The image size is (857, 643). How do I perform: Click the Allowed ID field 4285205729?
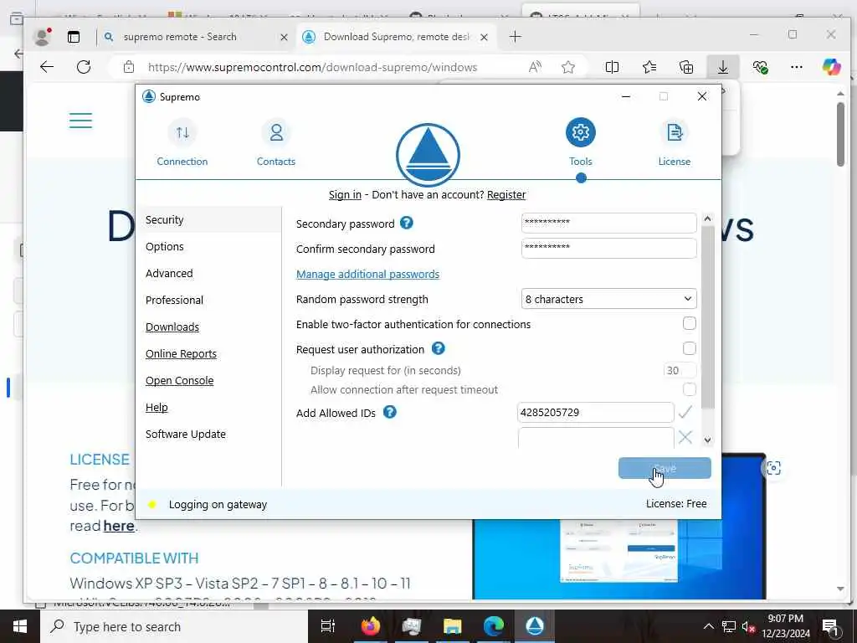tap(595, 412)
